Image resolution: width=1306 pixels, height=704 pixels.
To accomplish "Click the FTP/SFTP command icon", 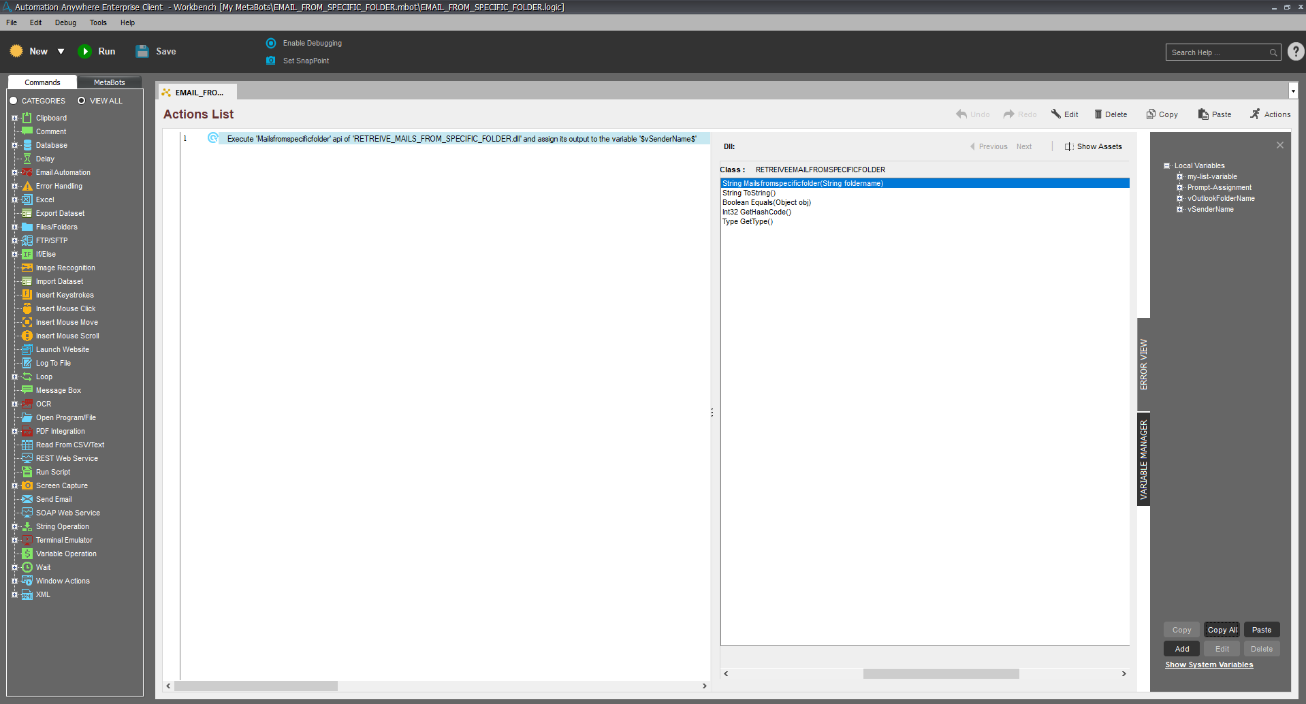I will (x=27, y=240).
